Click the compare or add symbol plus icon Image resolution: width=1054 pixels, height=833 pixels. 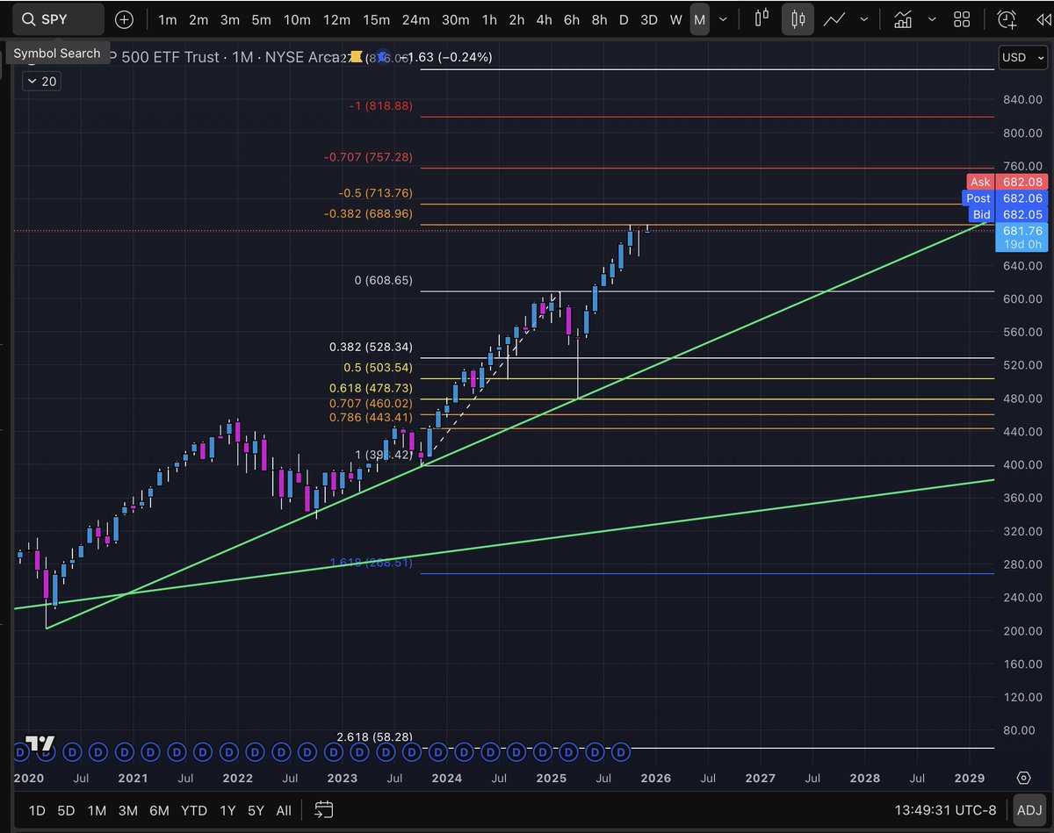[x=125, y=19]
